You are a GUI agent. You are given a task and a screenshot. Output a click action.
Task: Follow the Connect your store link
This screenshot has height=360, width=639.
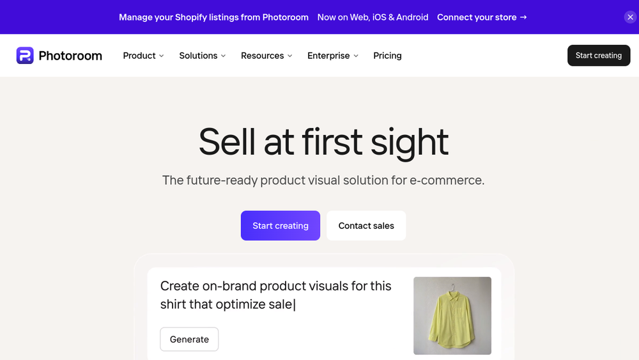[482, 17]
